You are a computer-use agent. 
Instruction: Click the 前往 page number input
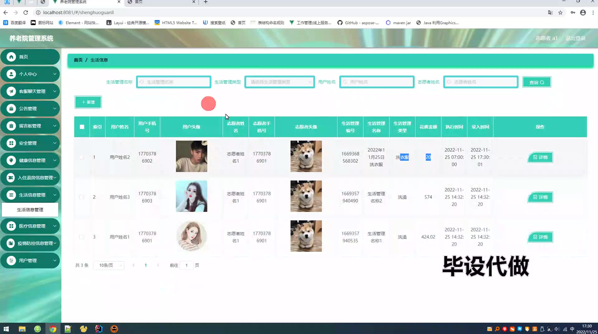coord(187,265)
